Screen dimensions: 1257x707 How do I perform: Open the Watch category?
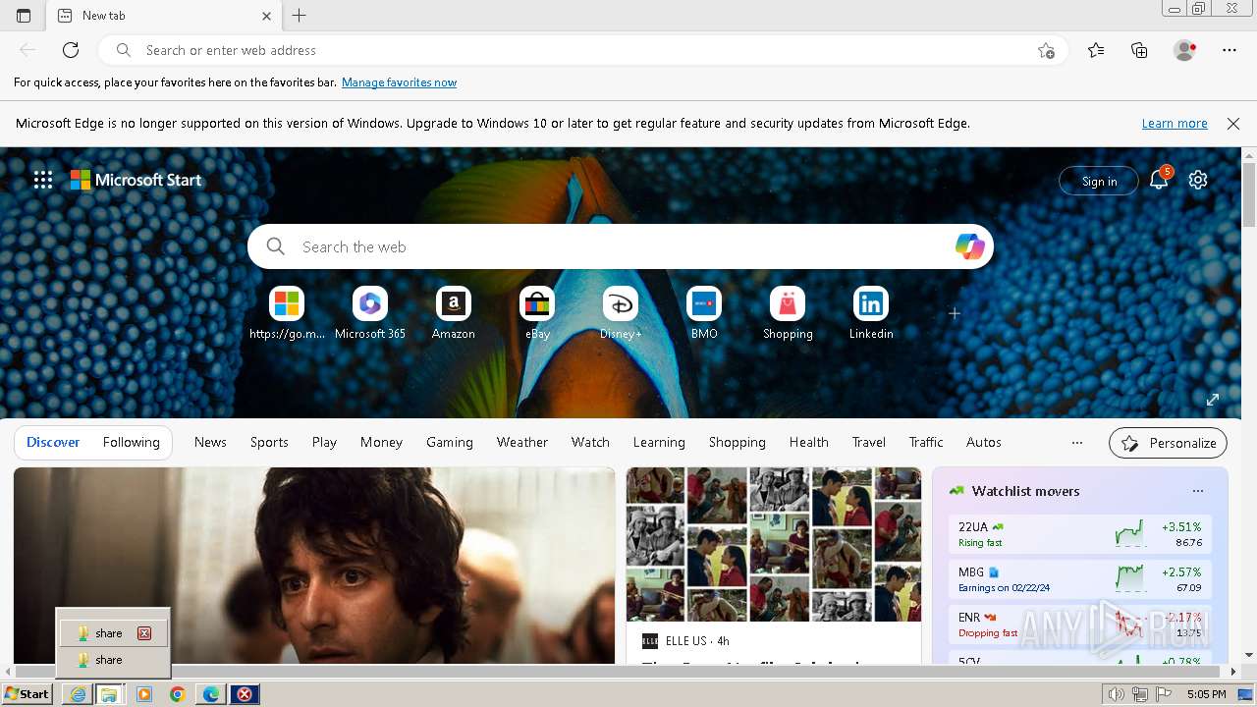click(590, 443)
